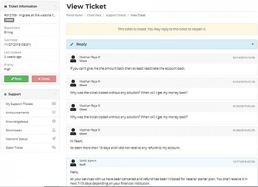Open Client Area breadcrumb link
Screen dimensions: 258x187
pyautogui.click(x=95, y=15)
